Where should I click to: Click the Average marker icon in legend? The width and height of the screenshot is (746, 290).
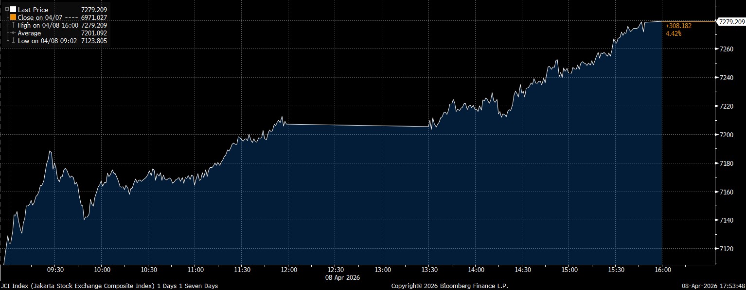click(x=13, y=33)
